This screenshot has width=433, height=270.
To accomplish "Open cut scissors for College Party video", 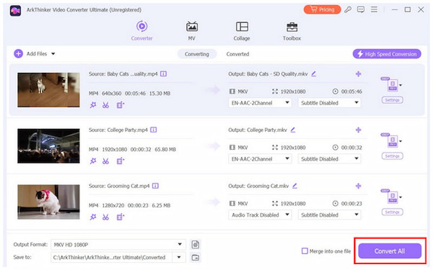I will click(106, 161).
